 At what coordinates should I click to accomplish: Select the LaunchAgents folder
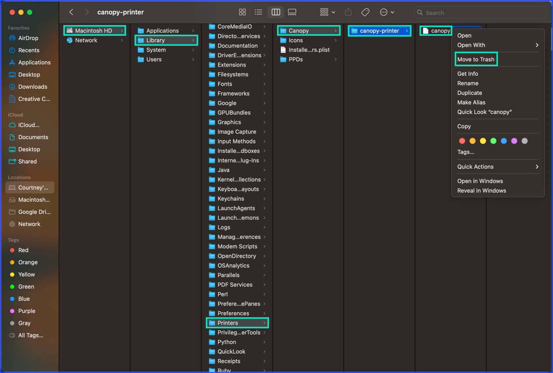pos(237,208)
